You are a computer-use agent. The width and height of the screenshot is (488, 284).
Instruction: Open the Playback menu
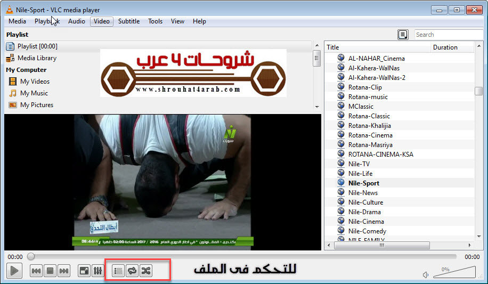pos(47,21)
